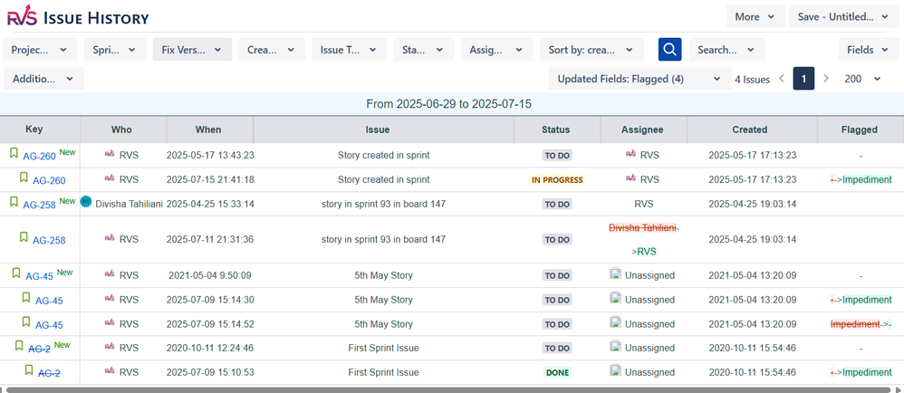Open the Fix Version filter dropdown

click(192, 50)
